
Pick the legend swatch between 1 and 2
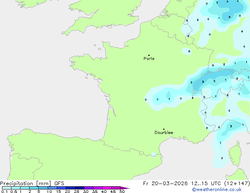tap(25, 188)
